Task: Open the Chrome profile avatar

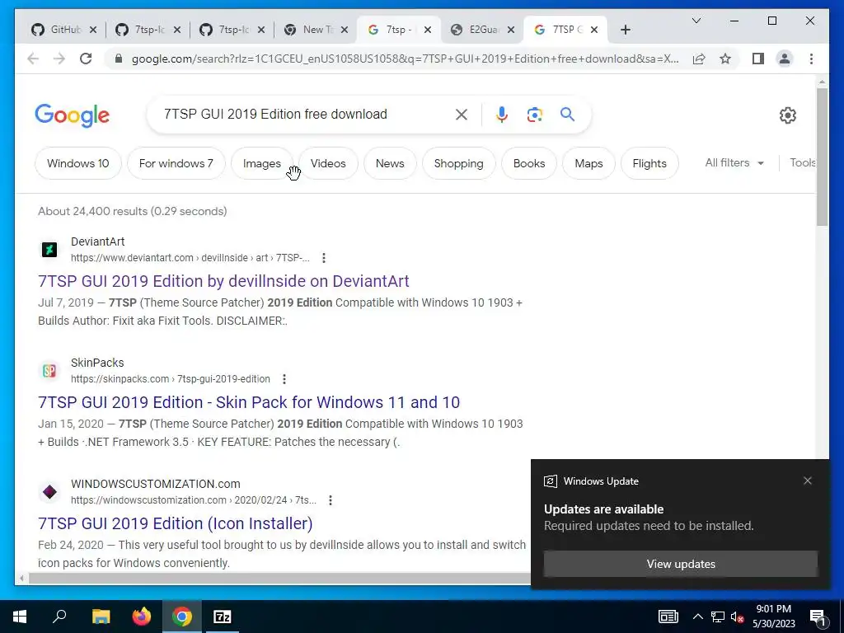Action: [785, 59]
